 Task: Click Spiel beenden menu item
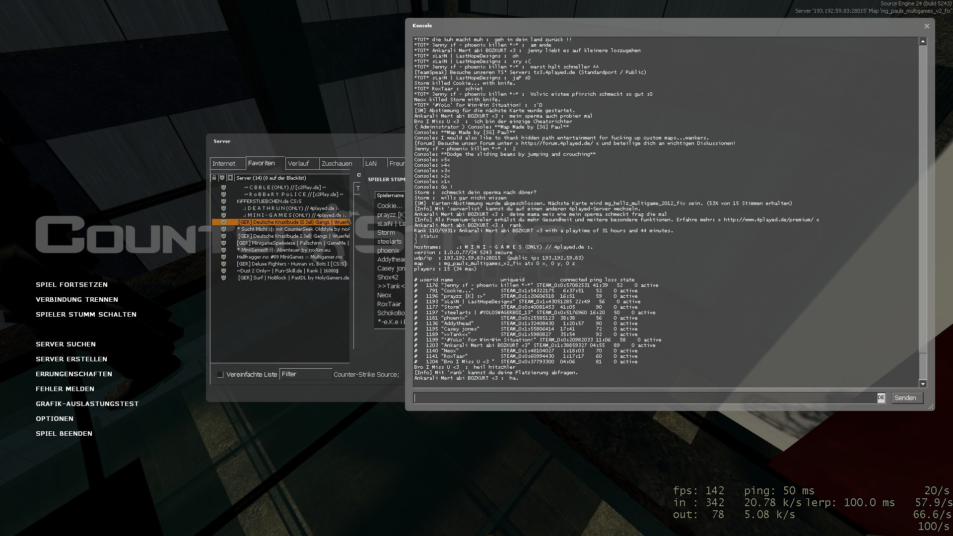(x=64, y=433)
